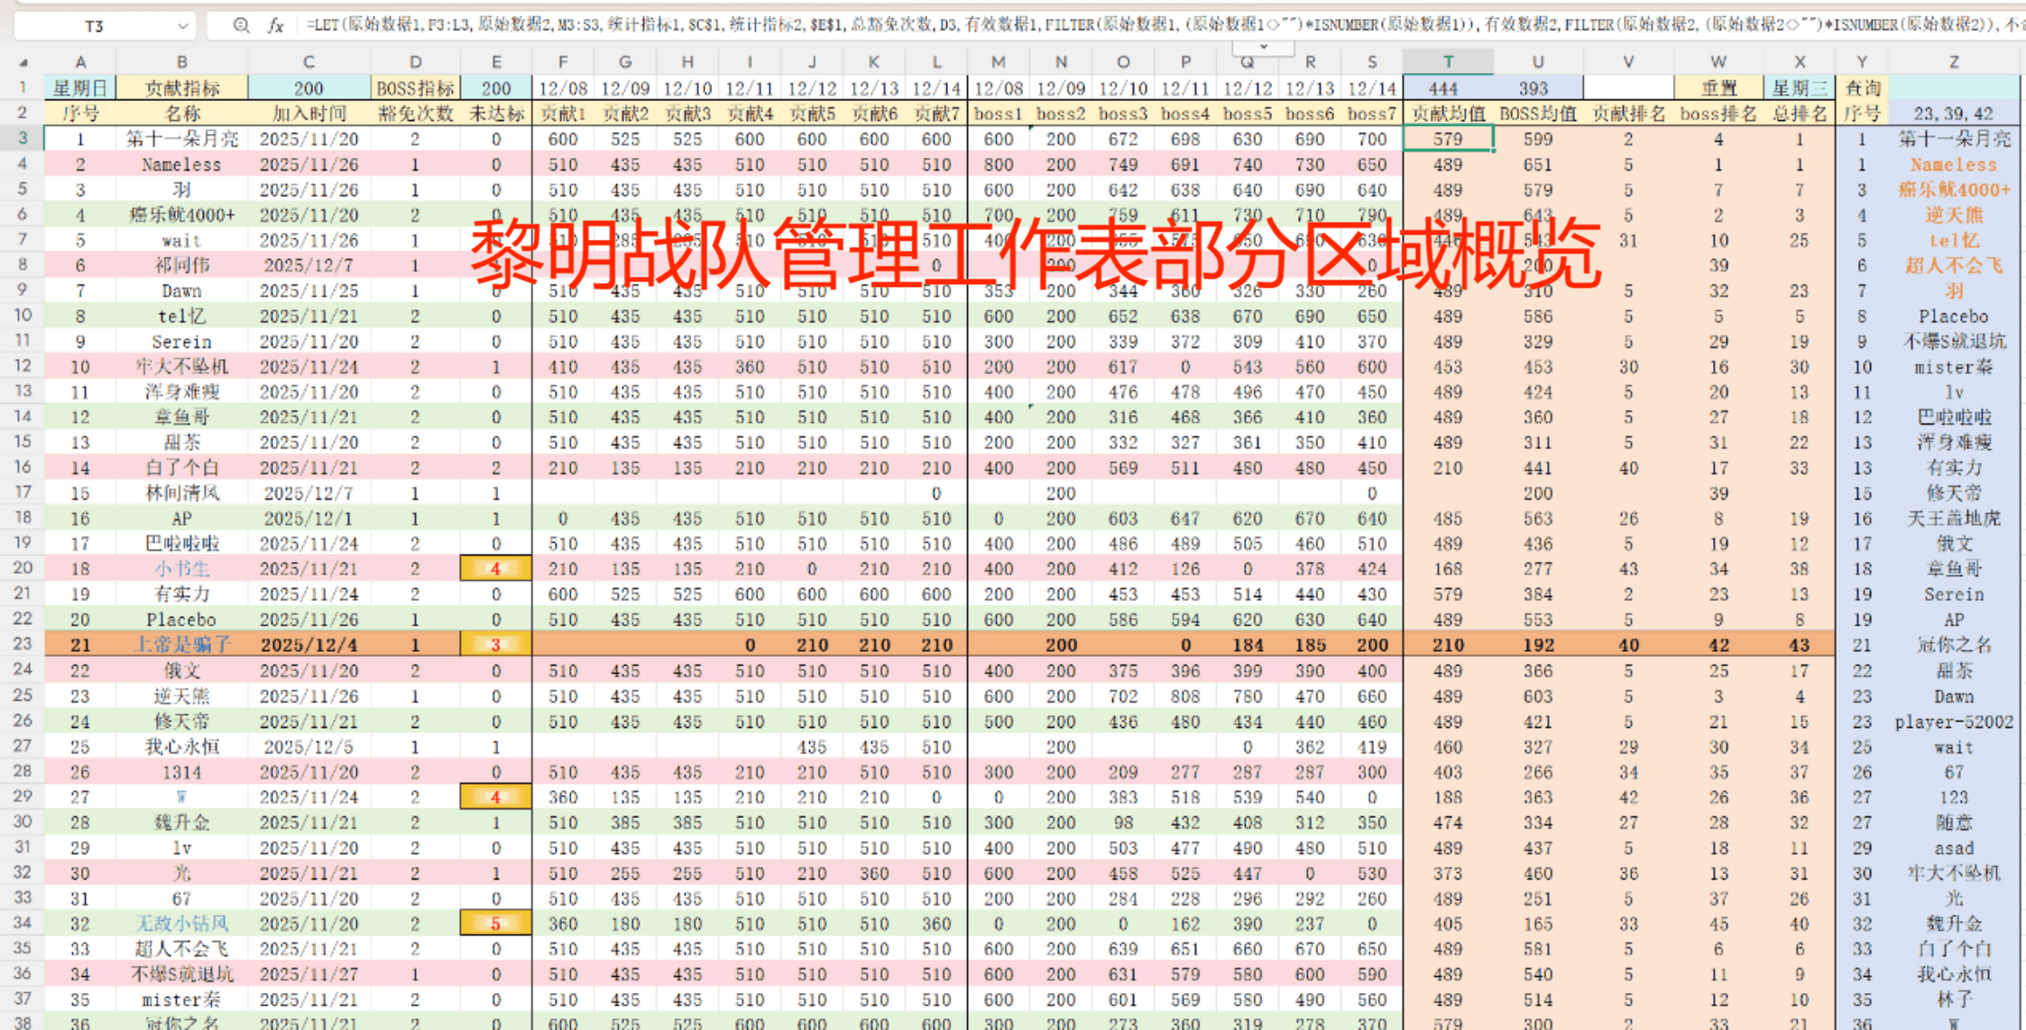2026x1030 pixels.
Task: Click the 查询 cell in column Y
Action: point(1862,88)
